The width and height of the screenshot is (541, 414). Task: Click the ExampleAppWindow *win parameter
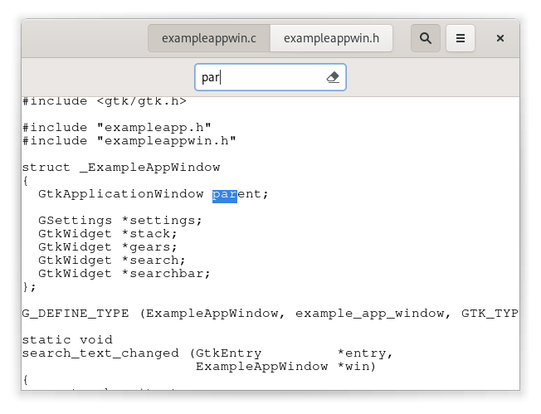(285, 367)
